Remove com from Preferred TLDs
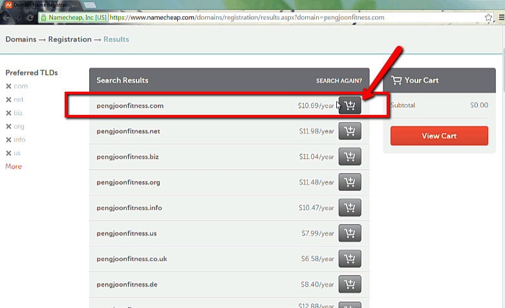The height and width of the screenshot is (308, 505). tap(8, 87)
